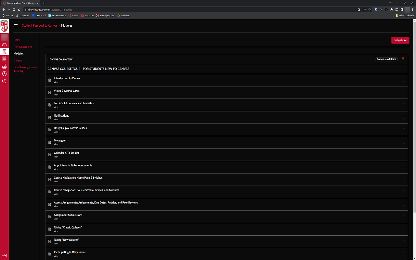Open Badges in course navigation
The width and height of the screenshot is (416, 260).
click(18, 60)
